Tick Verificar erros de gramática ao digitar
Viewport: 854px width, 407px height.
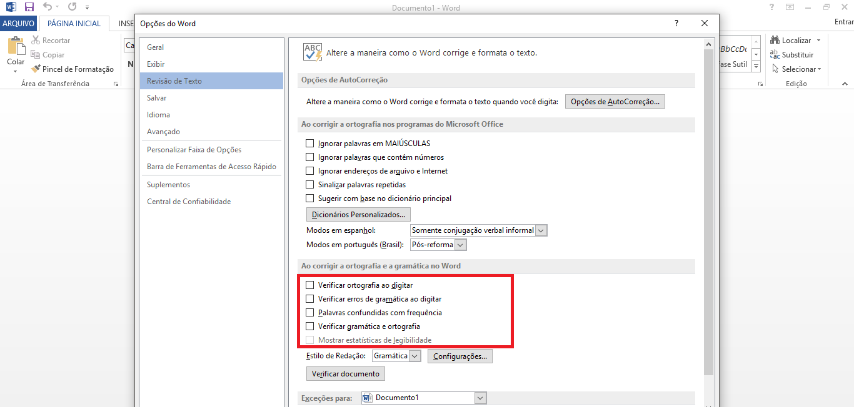click(x=309, y=299)
